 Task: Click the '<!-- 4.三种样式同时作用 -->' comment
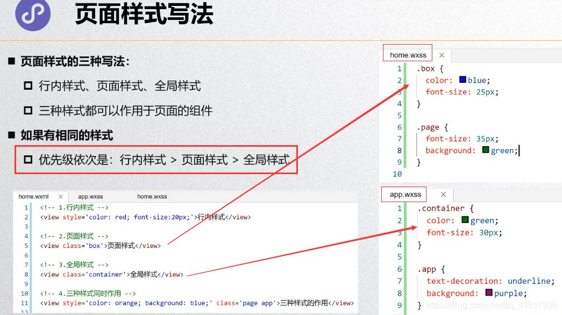[88, 293]
